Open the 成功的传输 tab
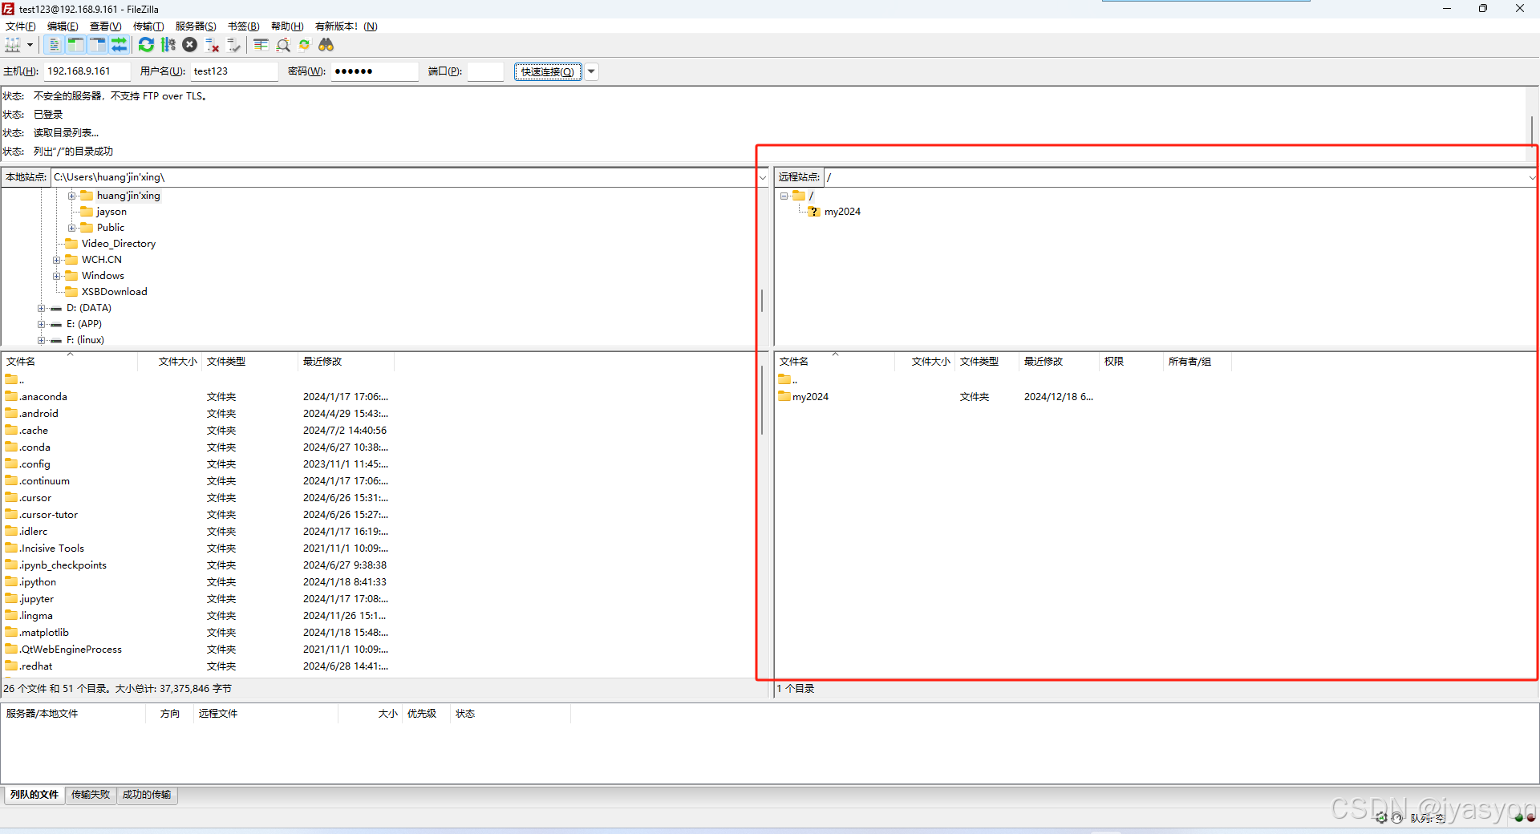This screenshot has width=1540, height=834. tap(147, 795)
